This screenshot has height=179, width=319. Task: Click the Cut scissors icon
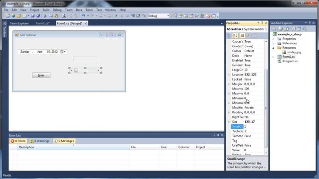pyautogui.click(x=45, y=16)
